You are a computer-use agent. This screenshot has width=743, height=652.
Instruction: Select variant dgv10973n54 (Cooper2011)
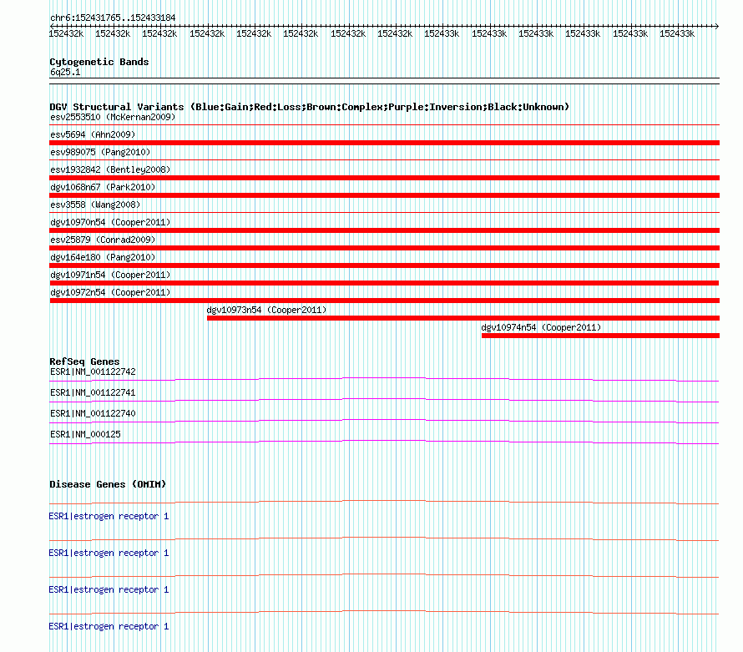click(x=266, y=310)
